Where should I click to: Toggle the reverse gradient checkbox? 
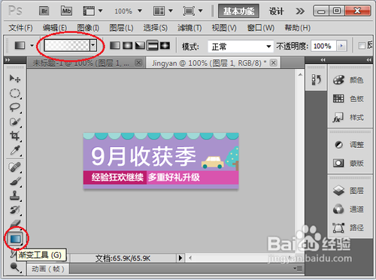point(362,46)
